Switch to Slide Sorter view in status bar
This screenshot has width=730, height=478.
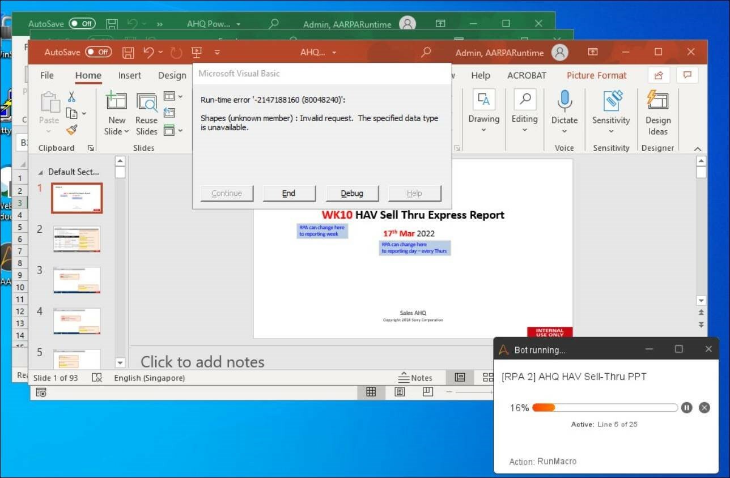coord(487,378)
